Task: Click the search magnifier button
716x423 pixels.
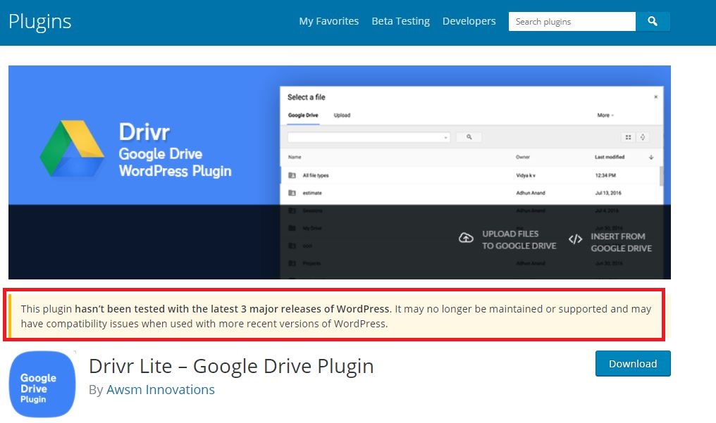Action: [x=653, y=21]
